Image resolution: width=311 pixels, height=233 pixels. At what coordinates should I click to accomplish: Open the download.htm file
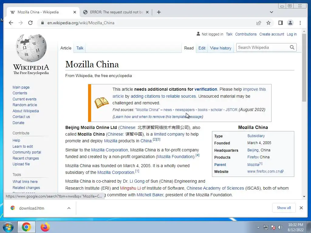[x=32, y=208]
